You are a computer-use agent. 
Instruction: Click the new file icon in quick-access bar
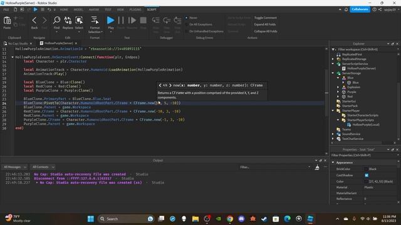click(15, 9)
